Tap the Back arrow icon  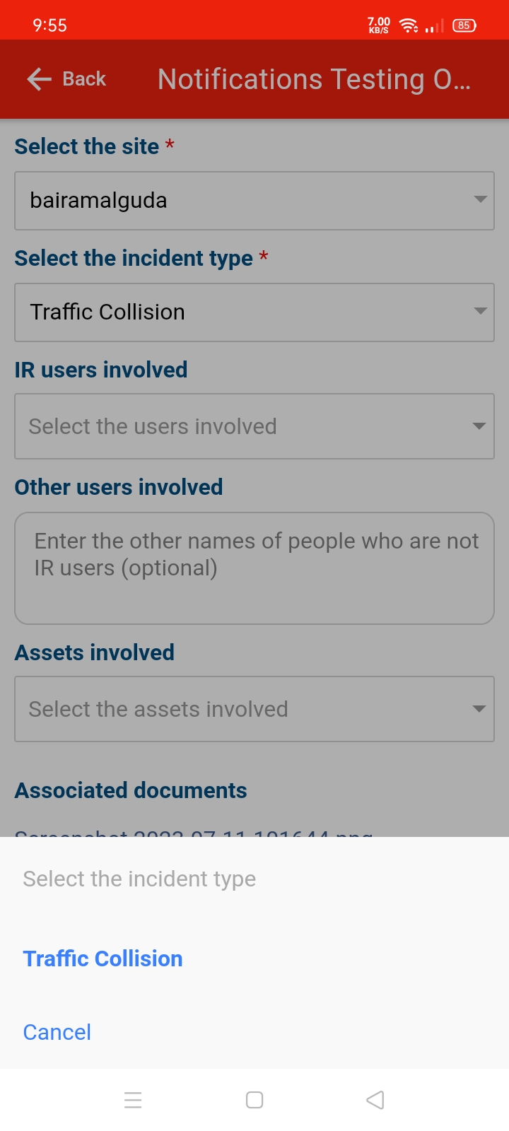39,79
